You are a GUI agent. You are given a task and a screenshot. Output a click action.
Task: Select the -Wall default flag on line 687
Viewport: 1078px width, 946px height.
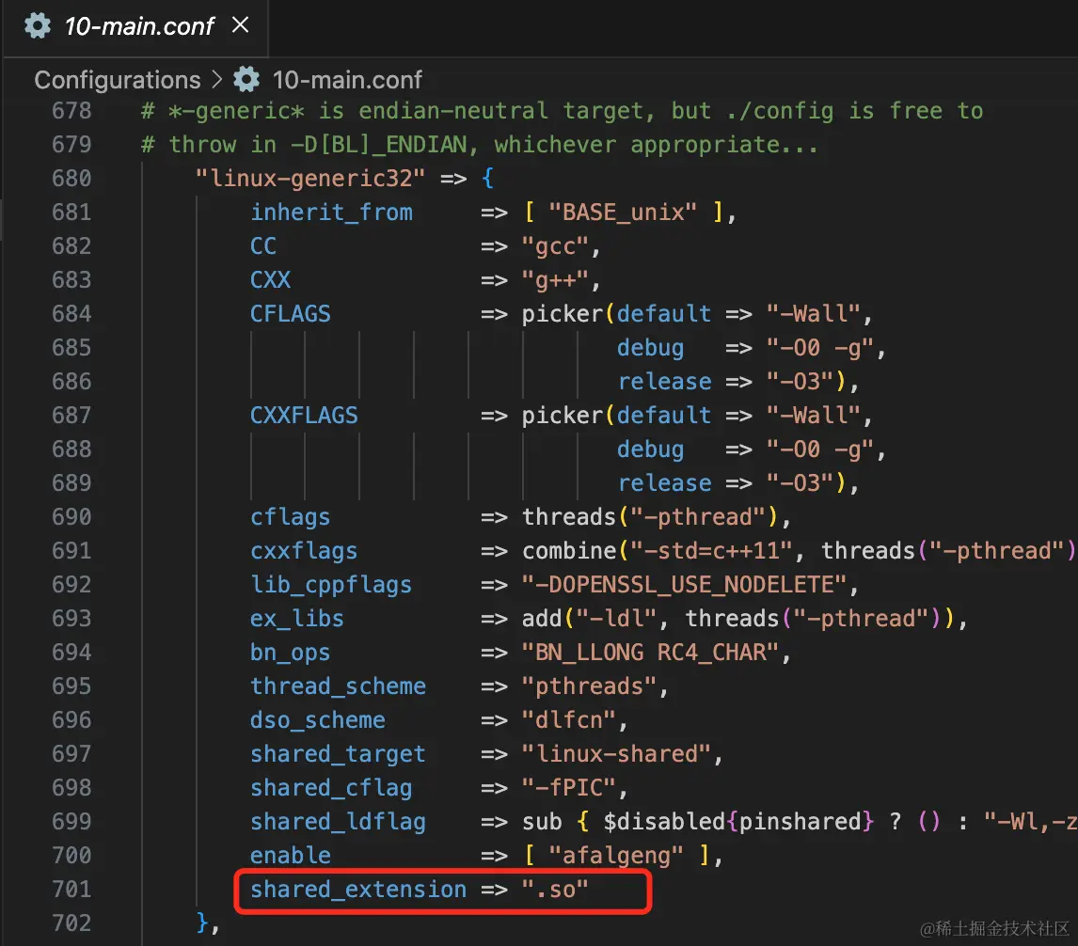pos(815,415)
